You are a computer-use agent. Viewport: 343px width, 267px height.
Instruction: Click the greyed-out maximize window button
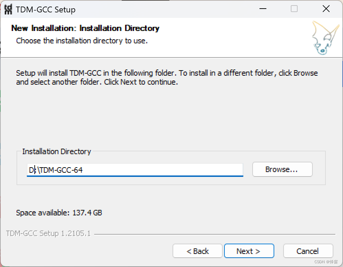pos(294,9)
